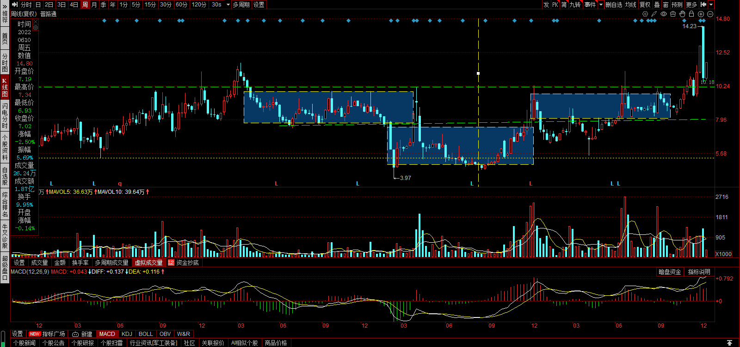Select the feather drawing tool icon

pos(654,14)
